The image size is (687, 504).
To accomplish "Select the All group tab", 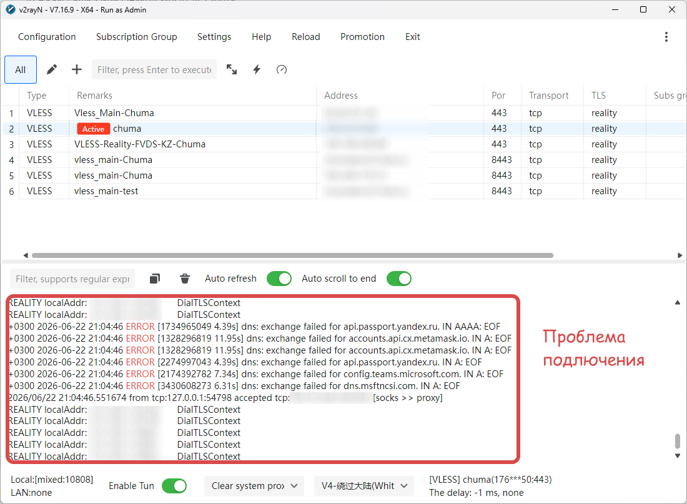I will click(21, 70).
